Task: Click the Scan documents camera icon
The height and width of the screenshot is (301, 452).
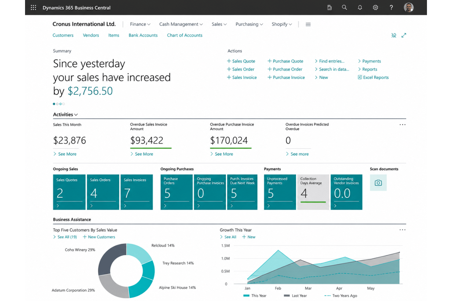Action: click(x=378, y=183)
